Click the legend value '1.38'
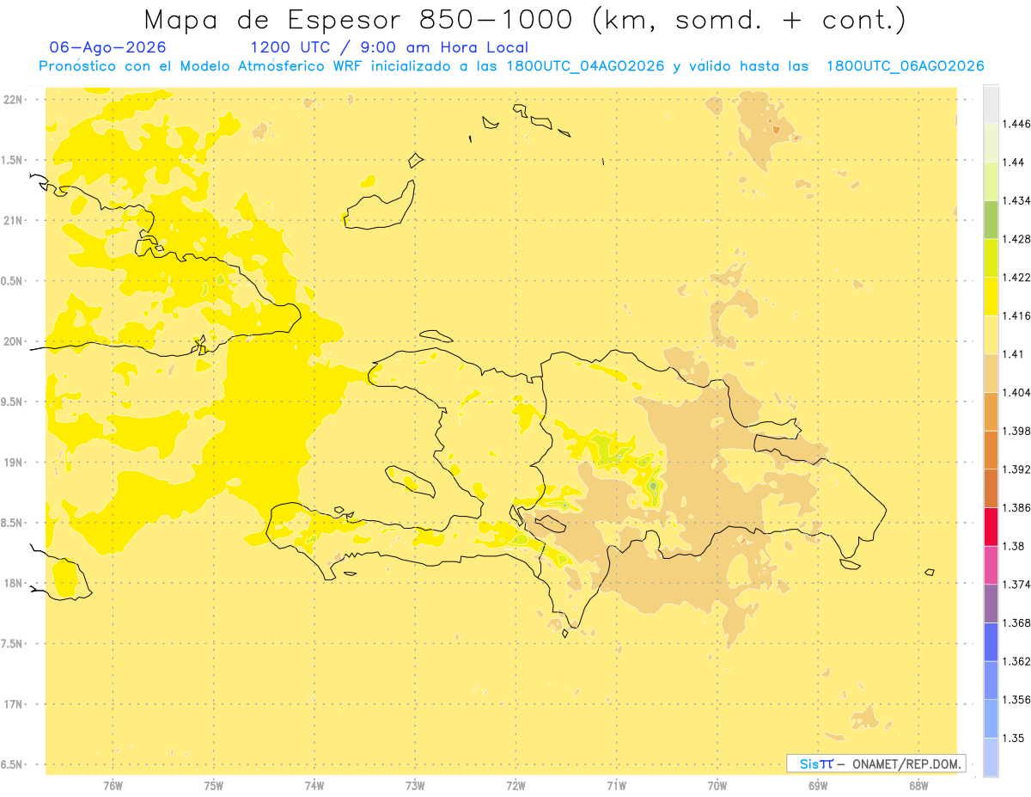Screen dimensions: 1031x797 [x=1013, y=546]
